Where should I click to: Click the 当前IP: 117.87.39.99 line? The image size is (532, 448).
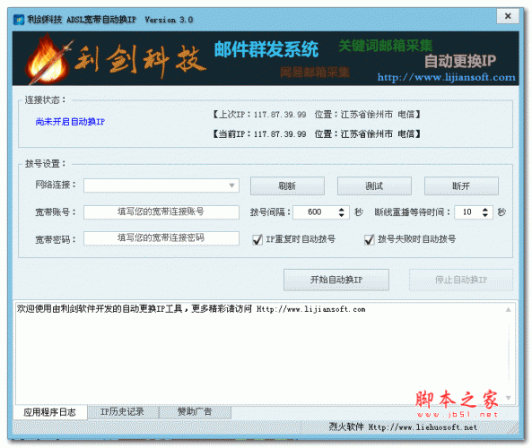316,134
